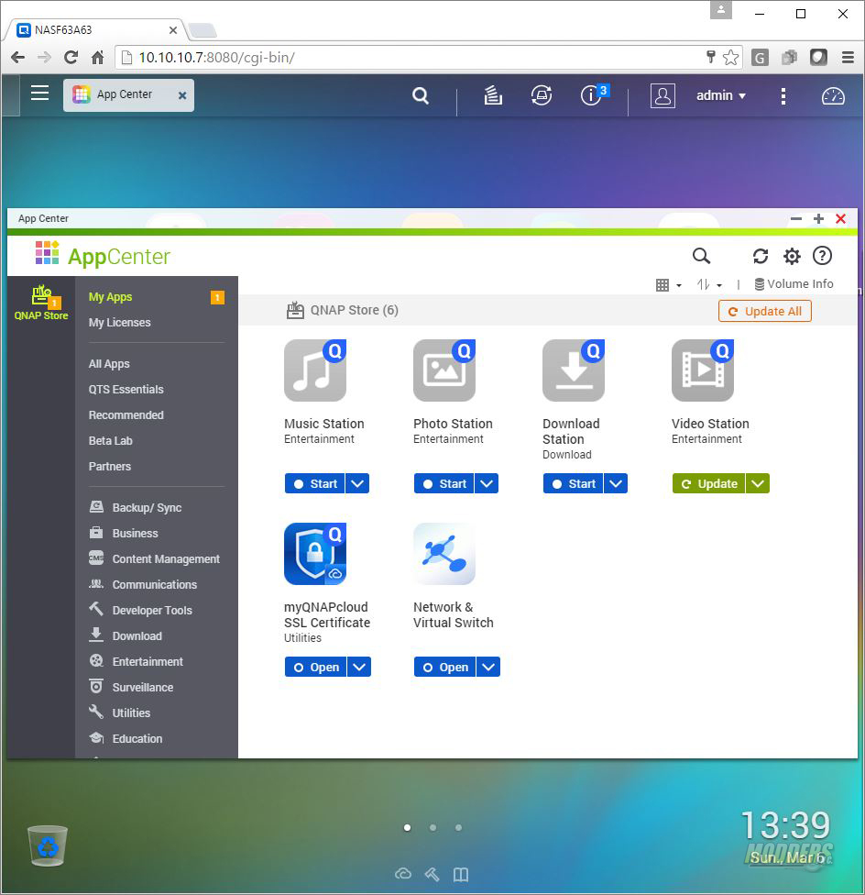Click the Download Station app icon

click(573, 370)
